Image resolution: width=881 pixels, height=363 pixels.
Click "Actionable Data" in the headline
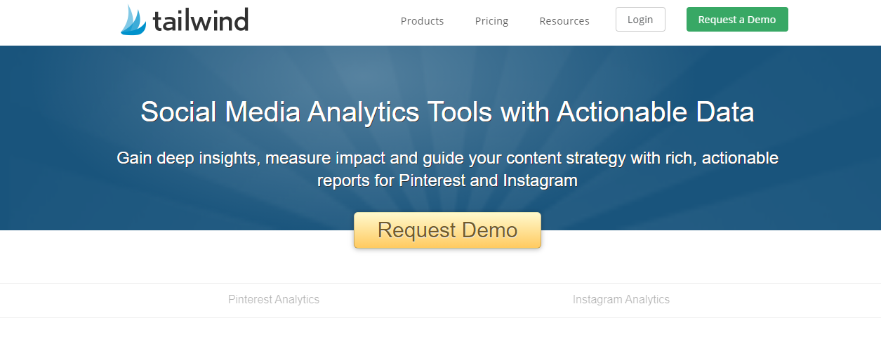656,112
